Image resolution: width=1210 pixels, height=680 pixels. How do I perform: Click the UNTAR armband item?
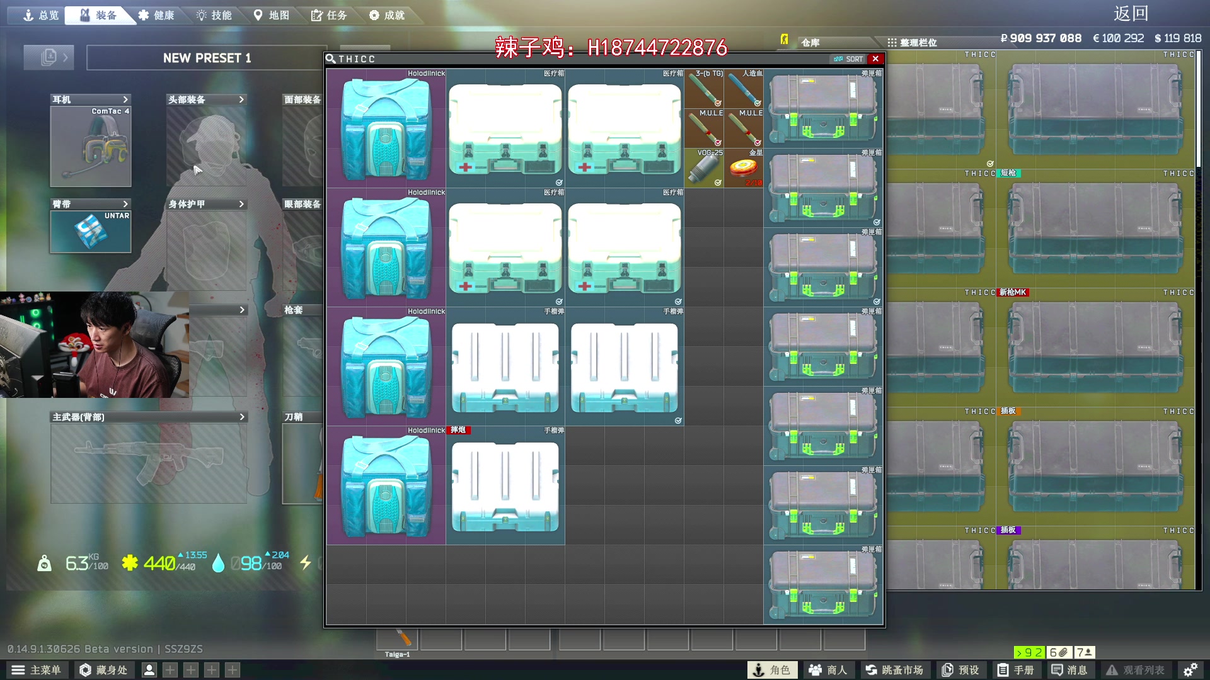(91, 232)
